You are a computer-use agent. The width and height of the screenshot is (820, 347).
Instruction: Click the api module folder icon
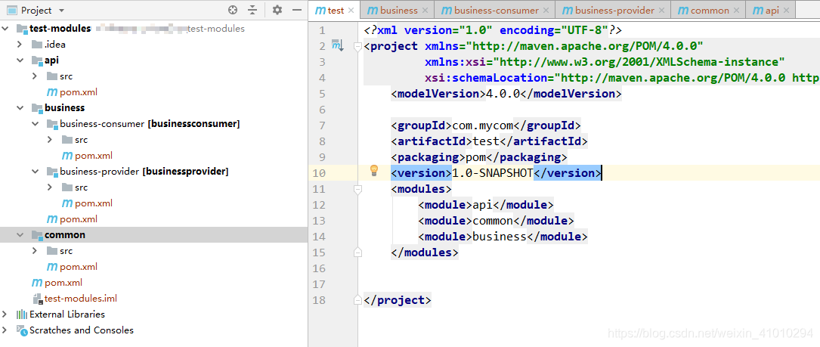point(36,60)
